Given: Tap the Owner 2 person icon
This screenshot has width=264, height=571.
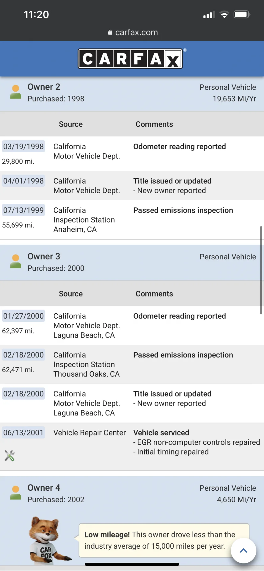Looking at the screenshot, I should click(x=16, y=92).
